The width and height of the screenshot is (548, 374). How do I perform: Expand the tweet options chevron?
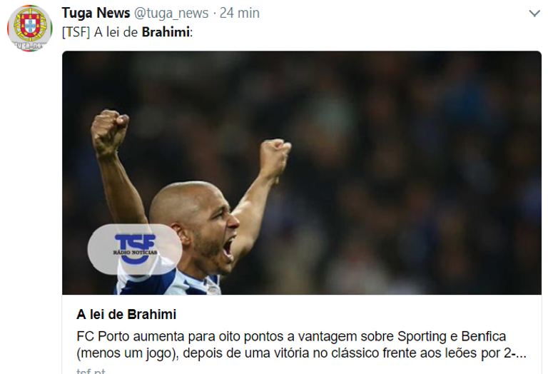(x=534, y=14)
